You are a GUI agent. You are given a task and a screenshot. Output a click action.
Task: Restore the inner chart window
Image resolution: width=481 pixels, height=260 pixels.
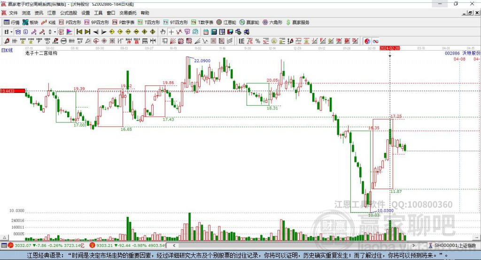pos(470,13)
